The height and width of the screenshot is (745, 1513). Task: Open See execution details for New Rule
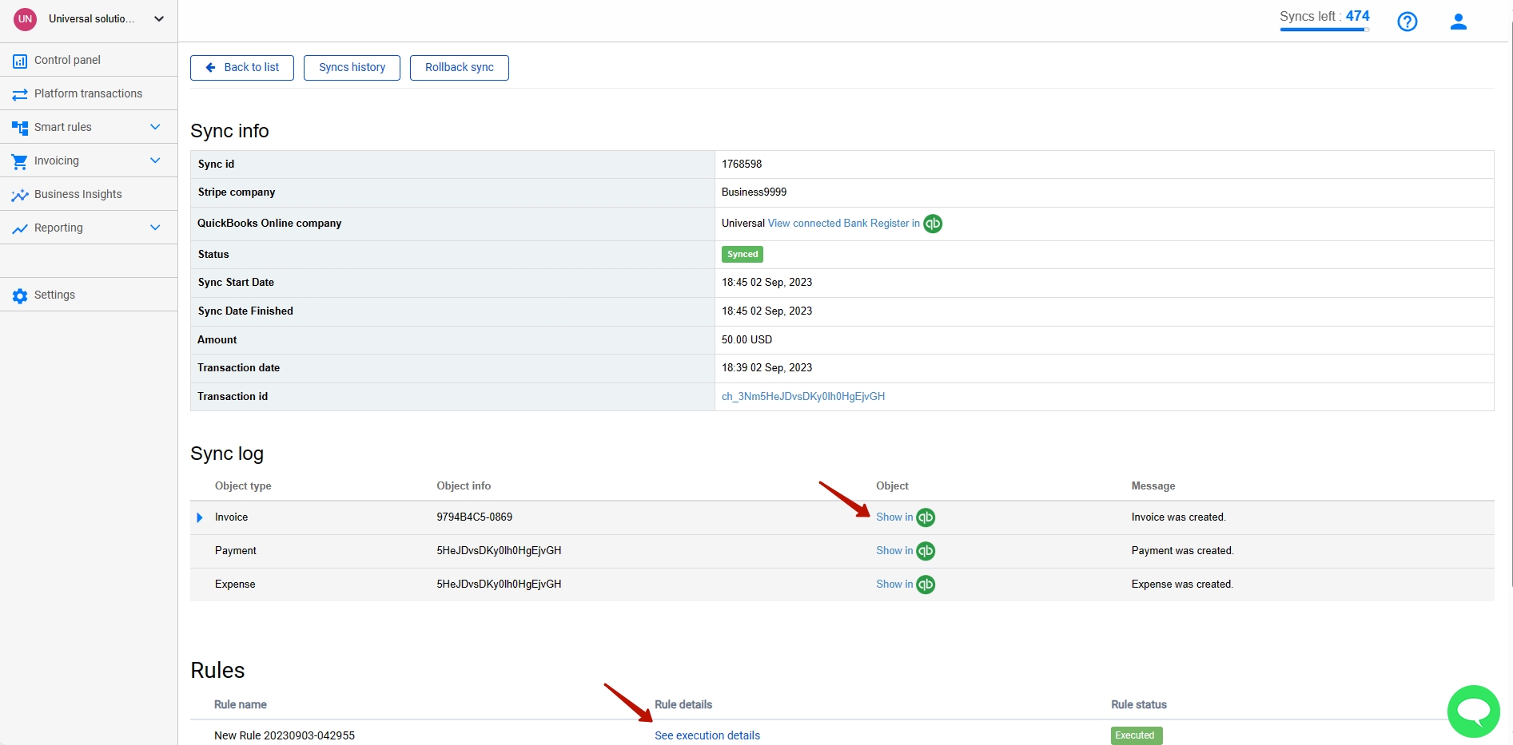pyautogui.click(x=707, y=735)
